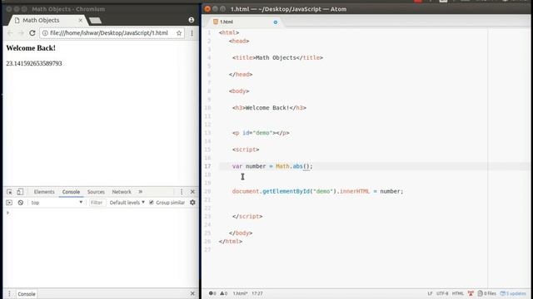Click the opening <script> tag line
The height and width of the screenshot is (299, 533).
(x=246, y=149)
